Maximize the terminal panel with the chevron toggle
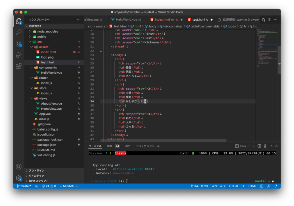The width and height of the screenshot is (294, 206). point(271,146)
